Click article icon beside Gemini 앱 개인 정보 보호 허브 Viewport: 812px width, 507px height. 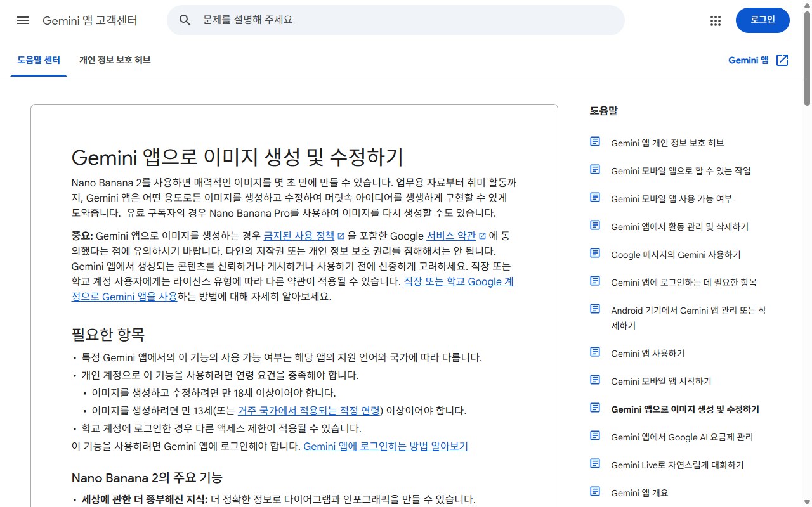pyautogui.click(x=595, y=141)
